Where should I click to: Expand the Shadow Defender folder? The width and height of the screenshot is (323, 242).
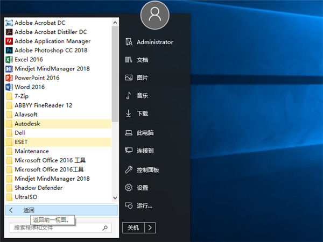(x=38, y=188)
